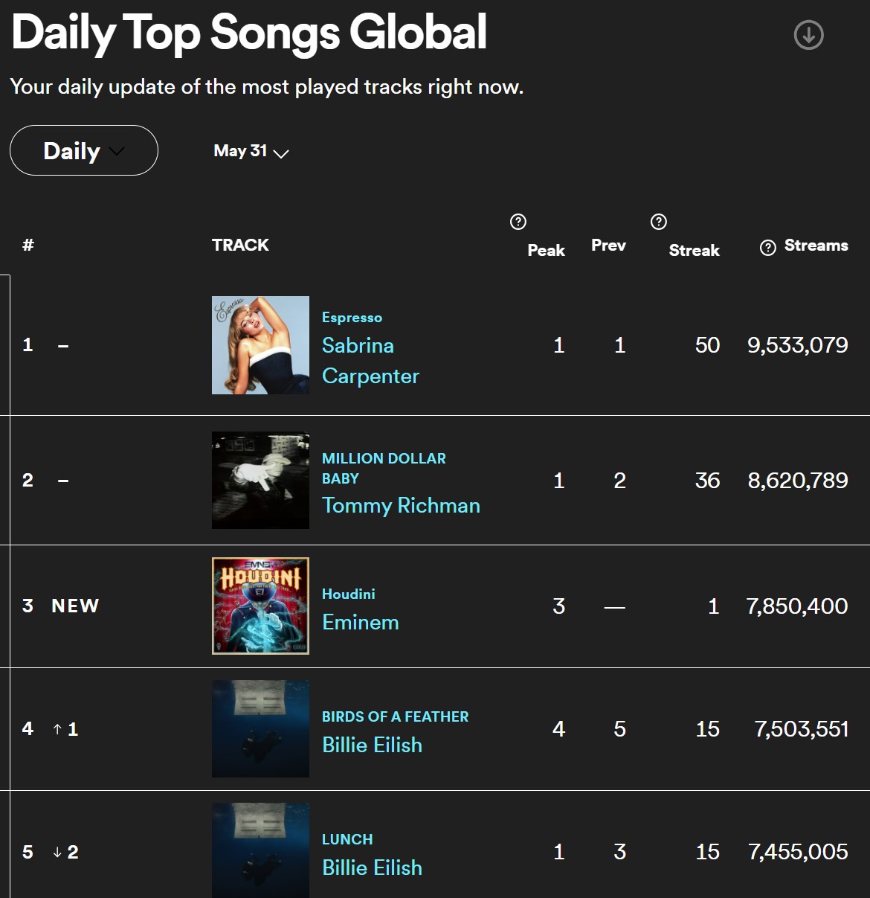
Task: Open BIRDS OF A FEATHER track
Action: pos(395,717)
